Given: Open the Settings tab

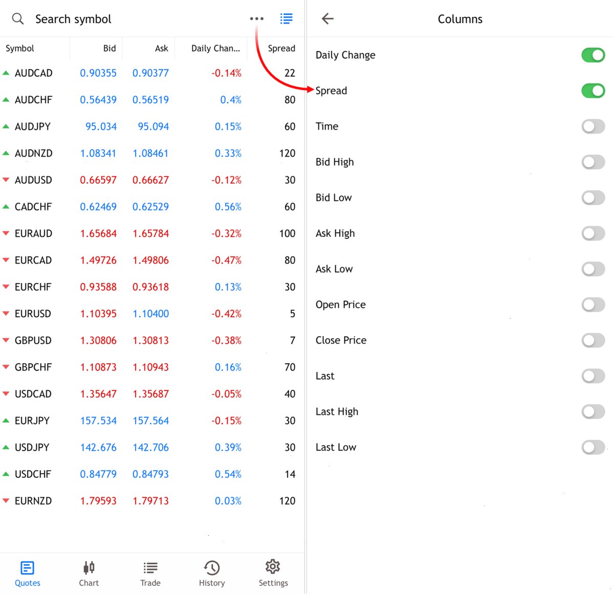Looking at the screenshot, I should click(x=273, y=574).
